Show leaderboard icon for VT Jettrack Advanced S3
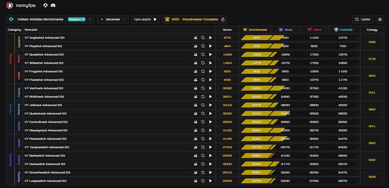The width and height of the screenshot is (389, 188). click(195, 105)
